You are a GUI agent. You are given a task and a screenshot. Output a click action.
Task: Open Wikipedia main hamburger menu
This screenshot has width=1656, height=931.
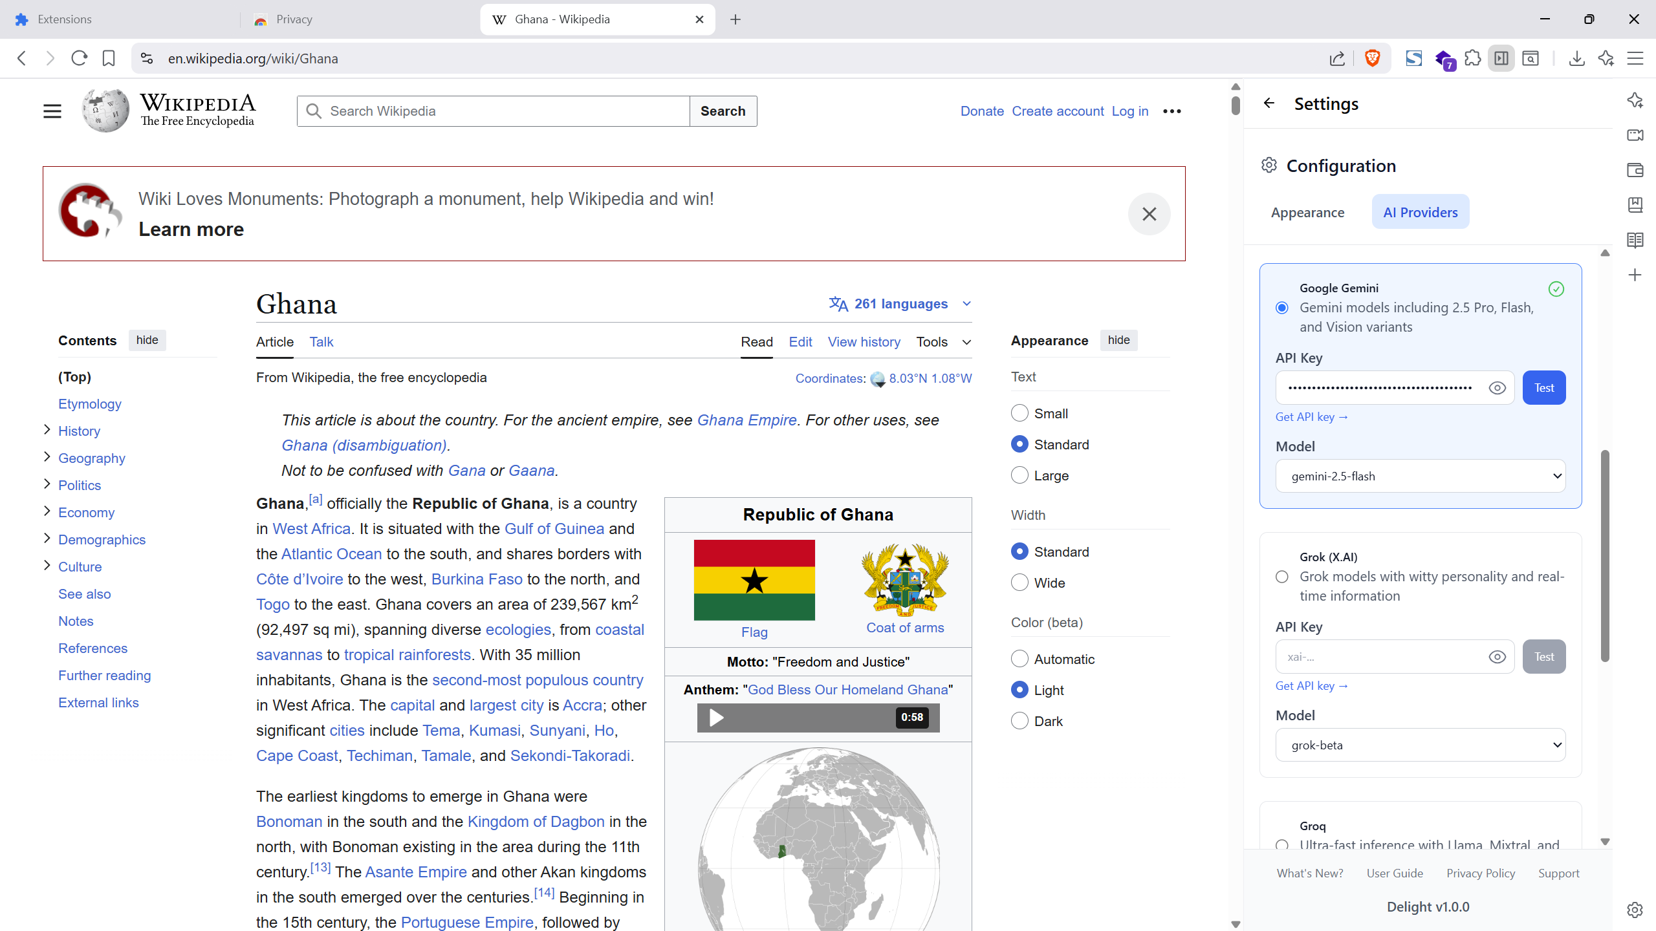52,111
